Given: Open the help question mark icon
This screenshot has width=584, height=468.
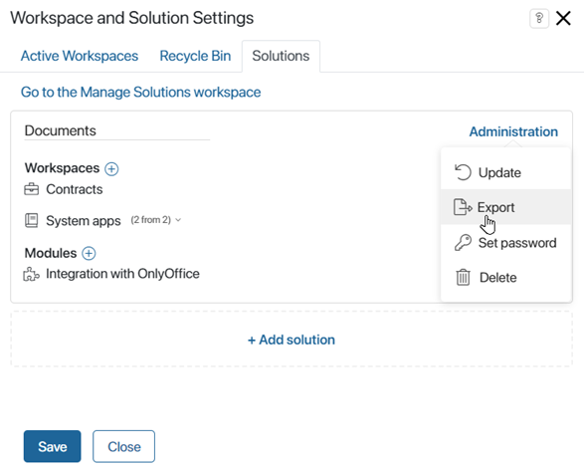Looking at the screenshot, I should [539, 18].
